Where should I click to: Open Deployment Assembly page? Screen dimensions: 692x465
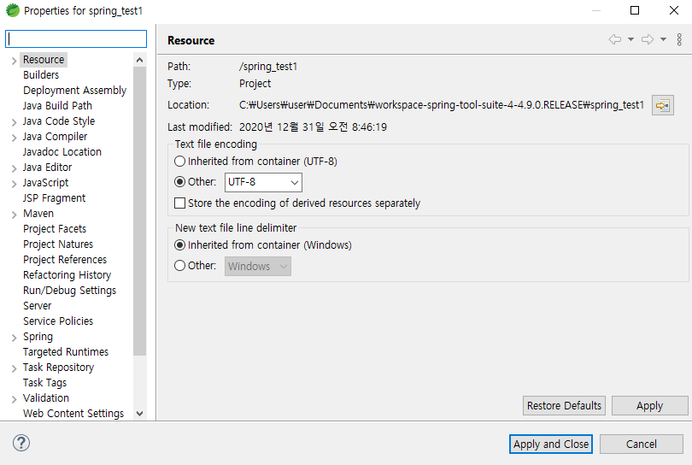point(74,90)
